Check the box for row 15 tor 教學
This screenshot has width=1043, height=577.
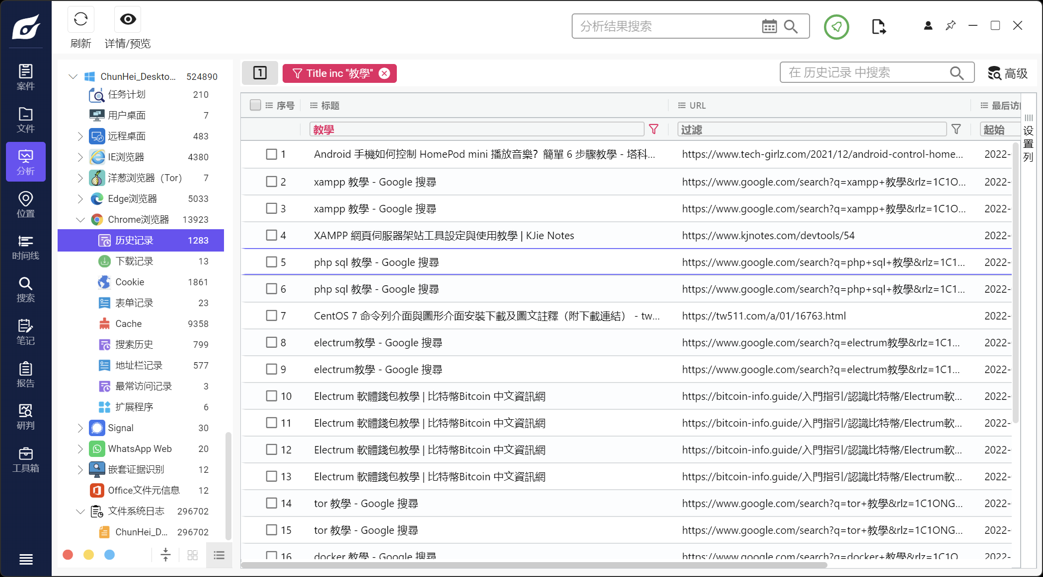(271, 530)
